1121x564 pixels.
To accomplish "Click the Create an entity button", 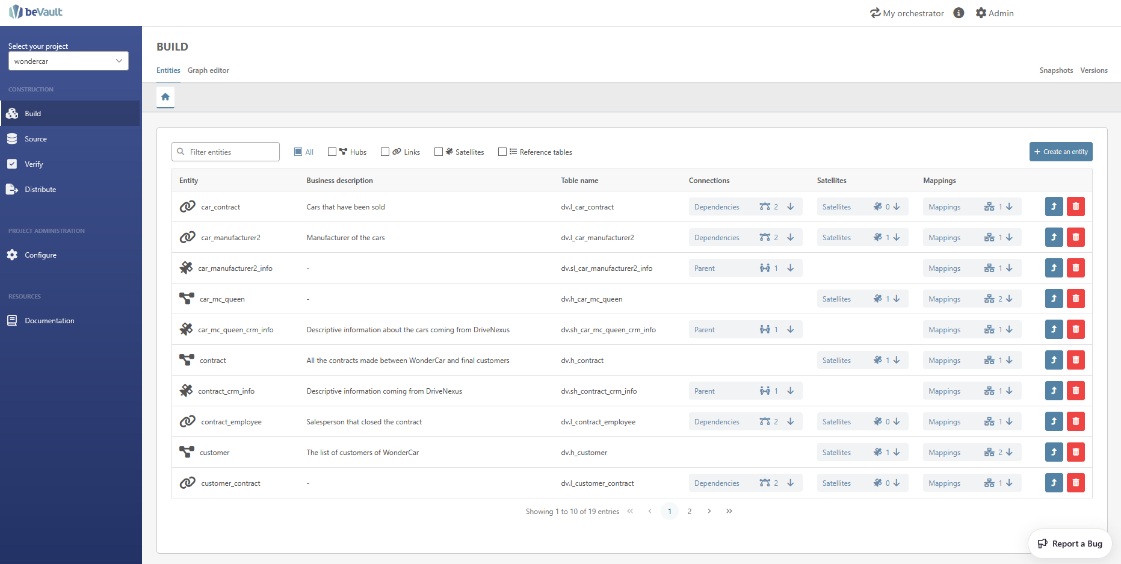I will coord(1060,152).
